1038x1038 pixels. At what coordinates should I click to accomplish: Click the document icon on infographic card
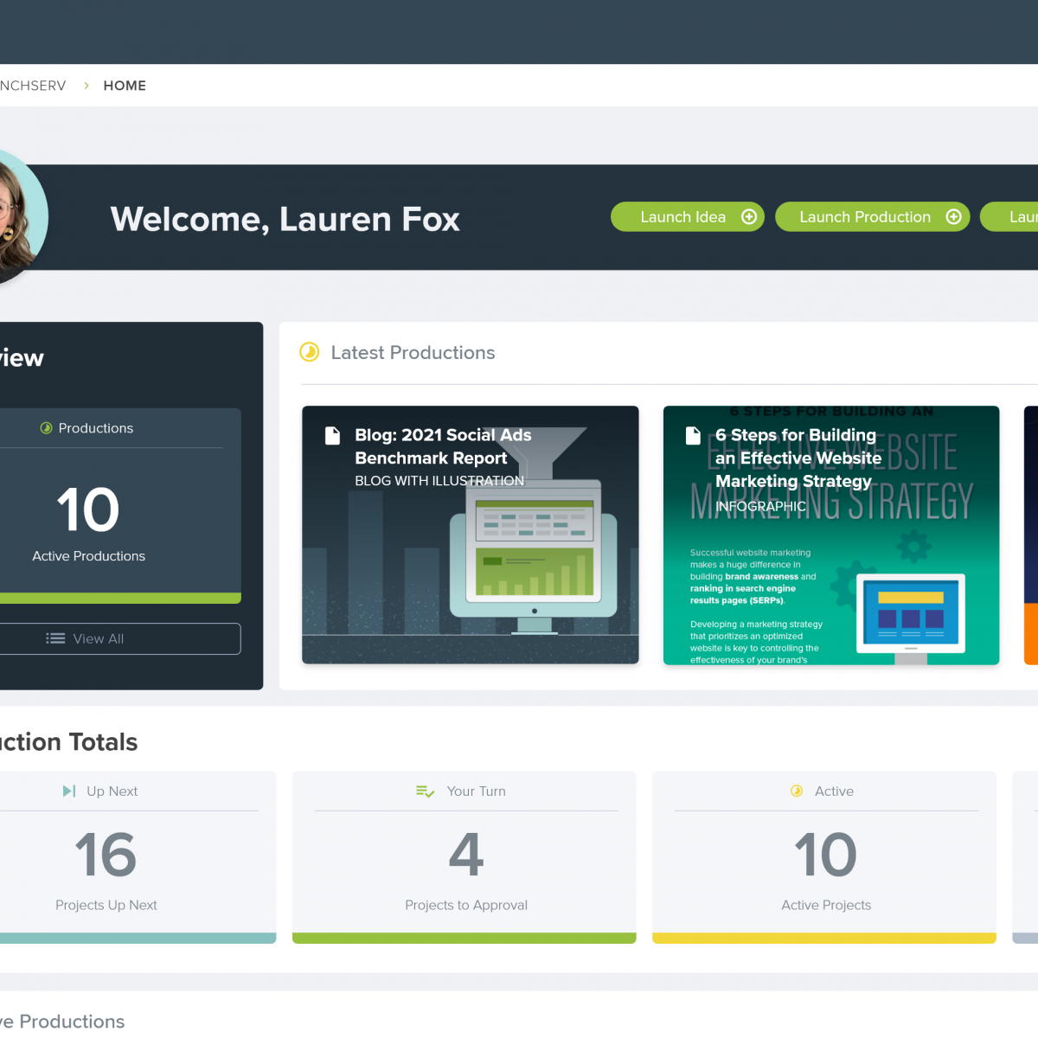693,435
